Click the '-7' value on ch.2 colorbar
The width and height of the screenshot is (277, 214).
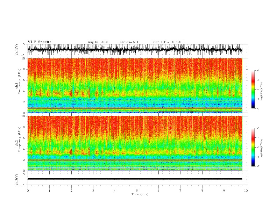pos(258,166)
